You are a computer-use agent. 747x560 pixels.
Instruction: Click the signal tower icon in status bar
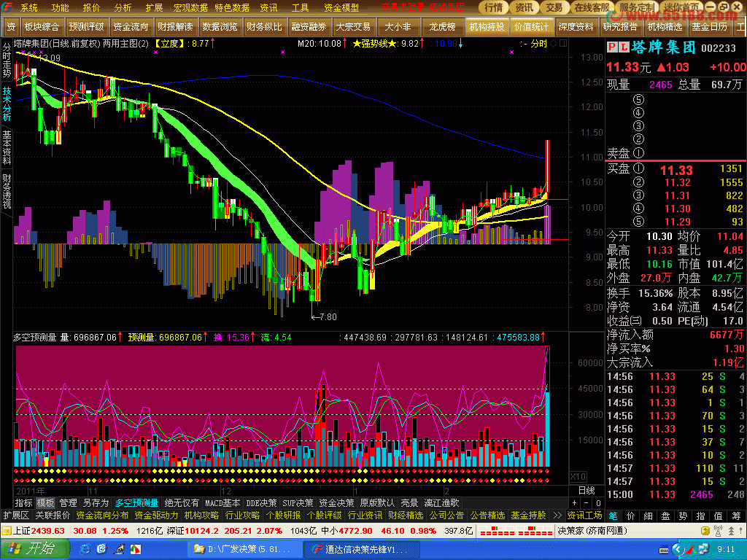[x=718, y=531]
